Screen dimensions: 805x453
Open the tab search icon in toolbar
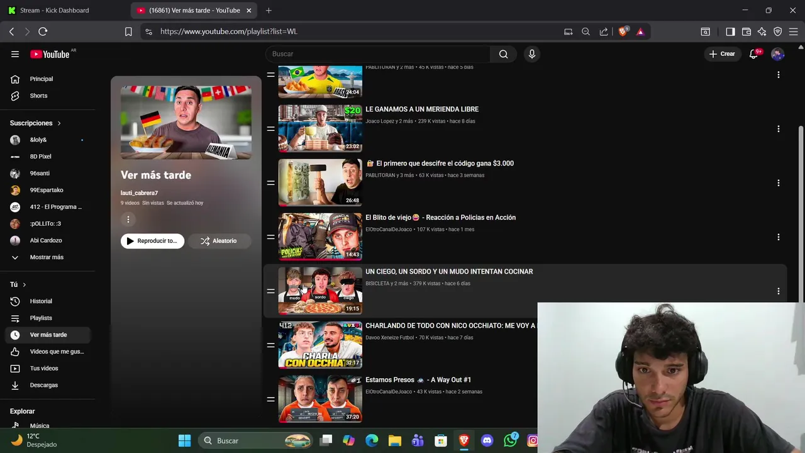pos(706,31)
